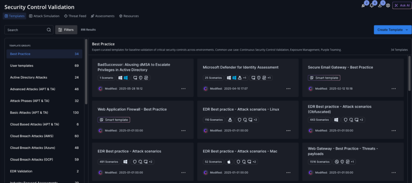This screenshot has height=183, width=412.
Task: Open more options on Web Application Firewall card
Action: point(183,130)
